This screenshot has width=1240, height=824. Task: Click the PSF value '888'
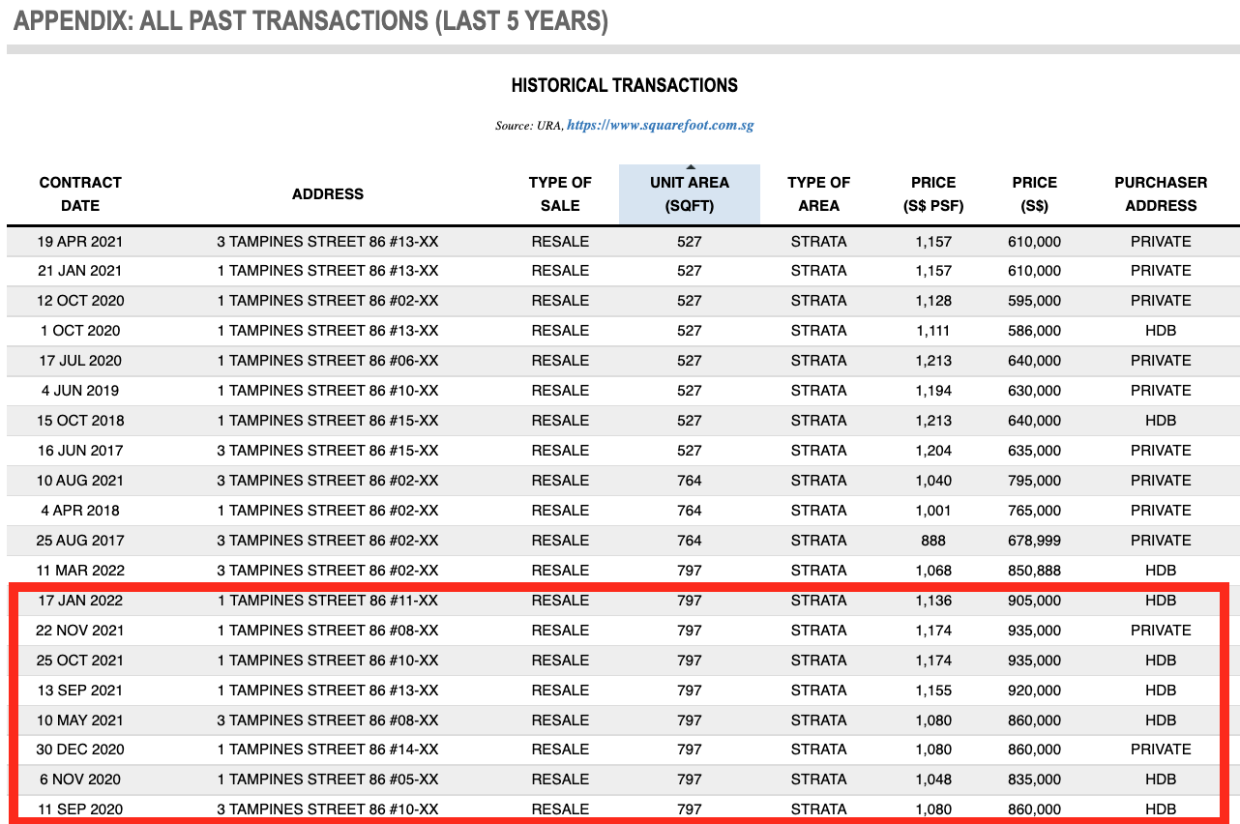(933, 541)
